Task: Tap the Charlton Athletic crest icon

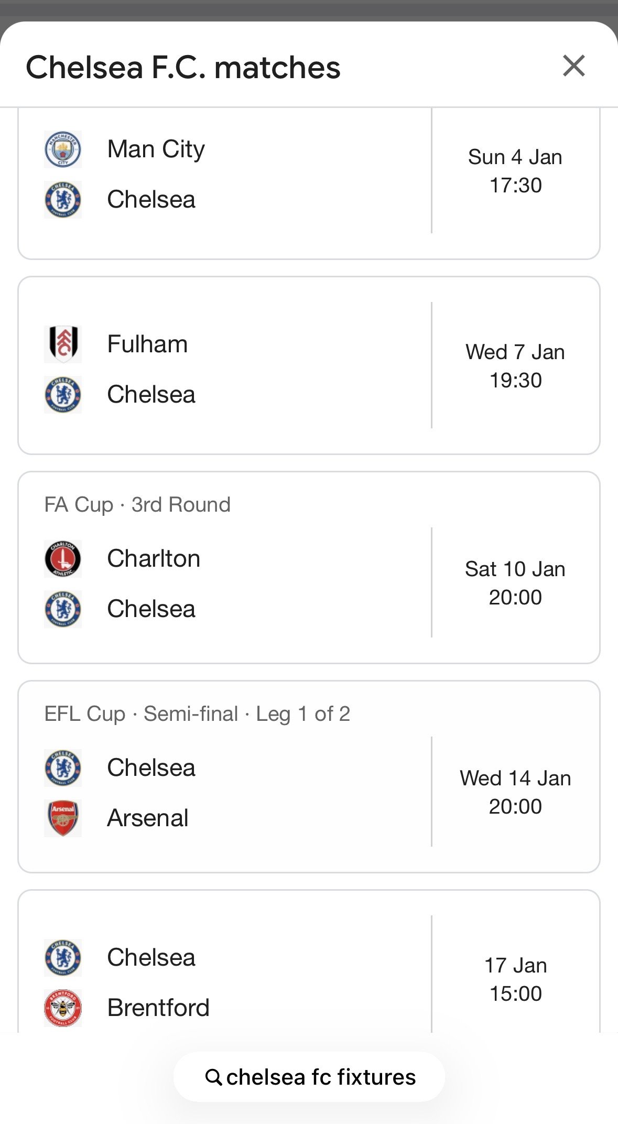Action: click(63, 559)
